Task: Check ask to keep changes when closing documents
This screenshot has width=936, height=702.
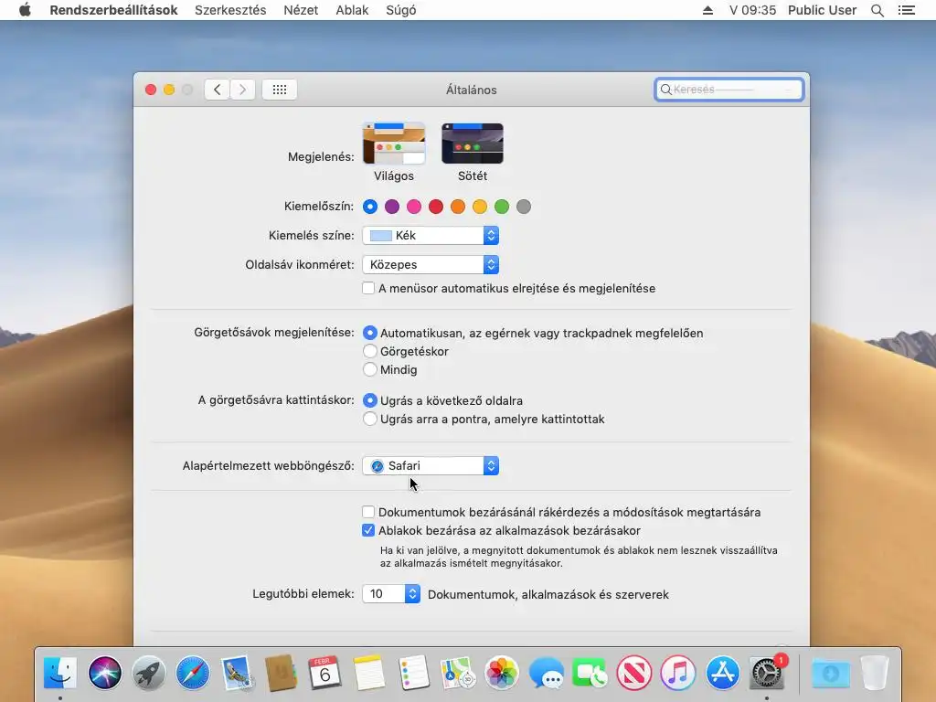Action: 368,512
